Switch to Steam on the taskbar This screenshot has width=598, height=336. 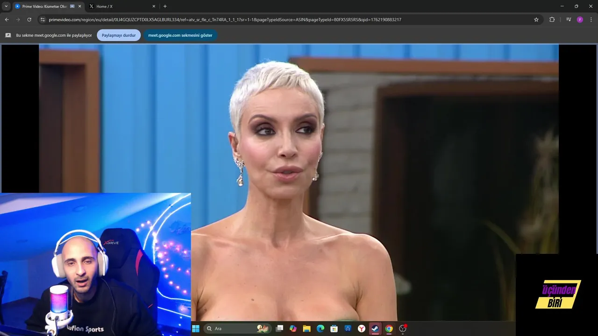point(375,329)
